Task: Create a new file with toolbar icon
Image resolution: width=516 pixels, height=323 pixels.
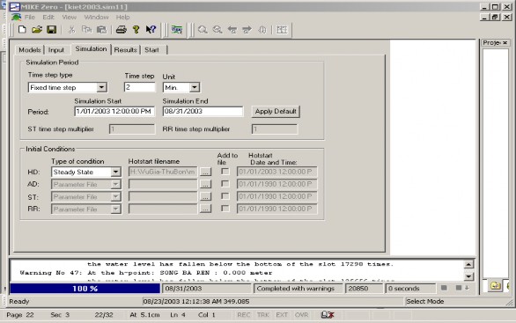Action: click(22, 30)
